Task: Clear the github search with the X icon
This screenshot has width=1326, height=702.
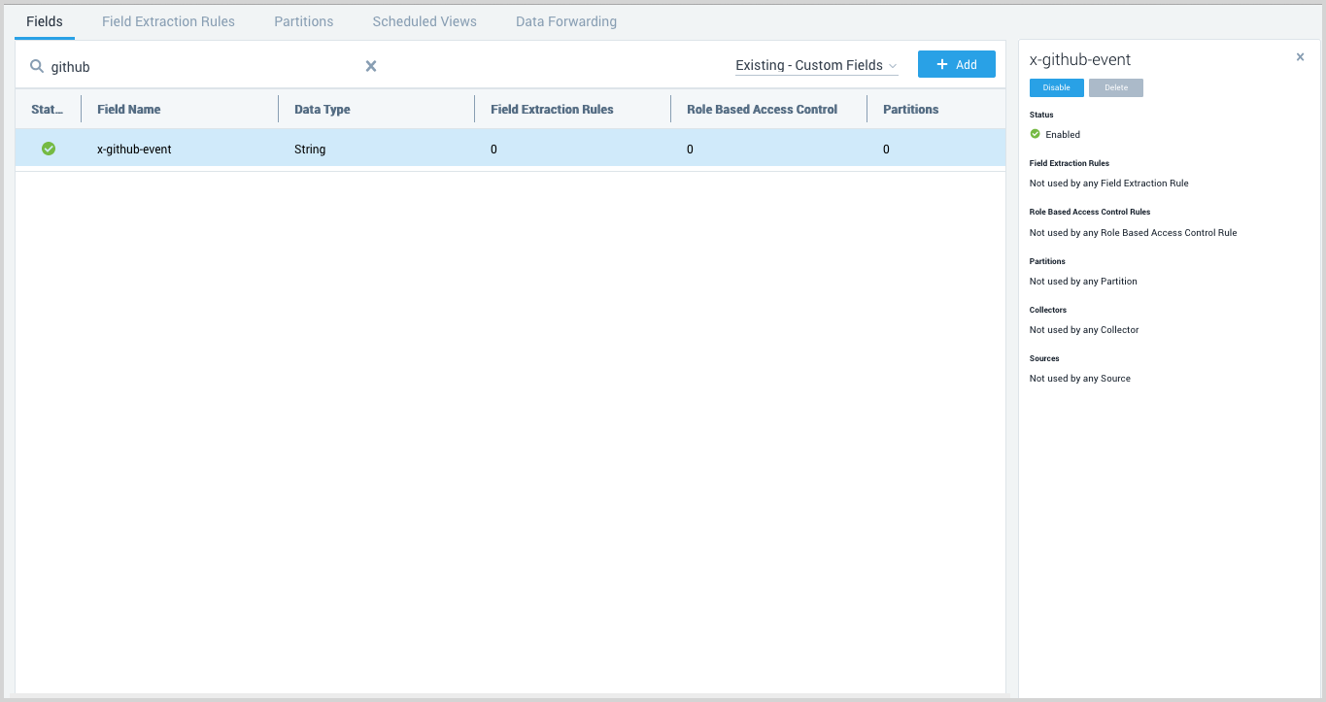Action: 370,66
